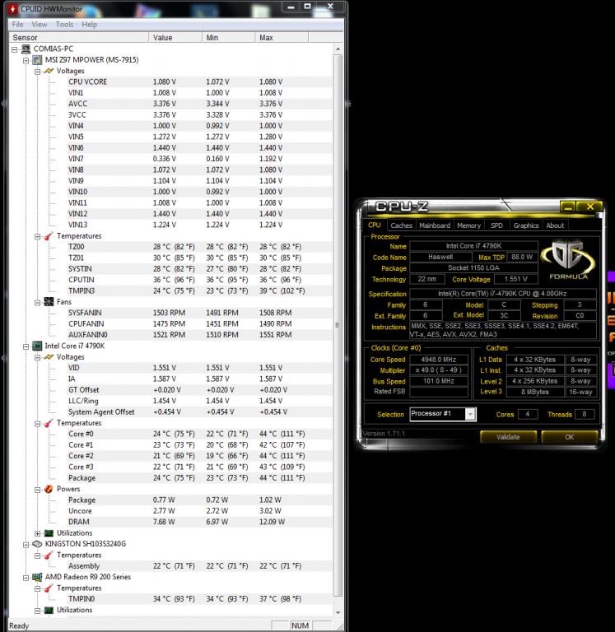Viewport: 615px width, 632px height.
Task: Select the CPU VCORE row
Action: pos(199,81)
